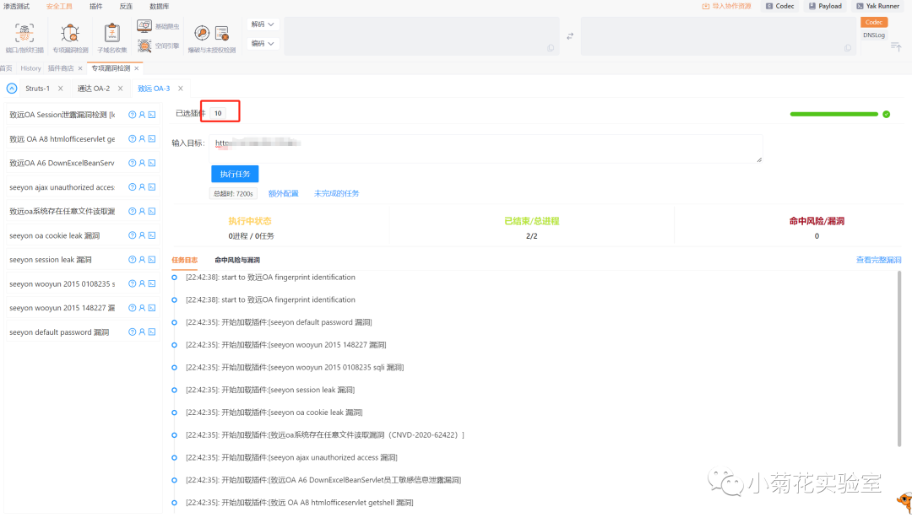Click the green task progress bar
Viewport: 912px width, 523px height.
tap(833, 114)
